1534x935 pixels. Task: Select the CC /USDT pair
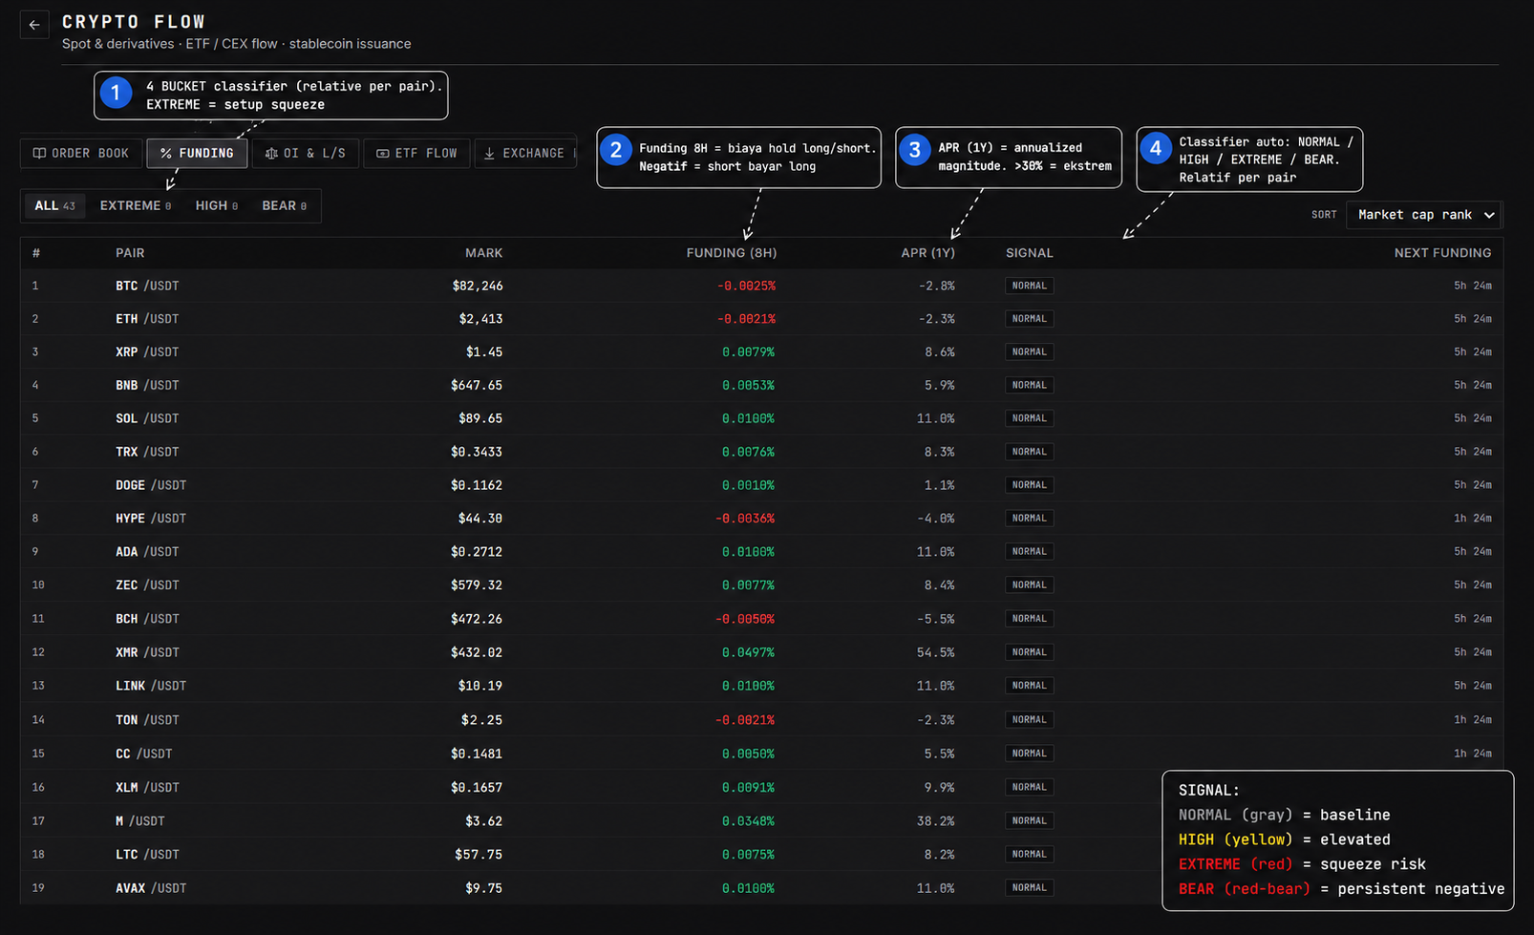click(144, 754)
